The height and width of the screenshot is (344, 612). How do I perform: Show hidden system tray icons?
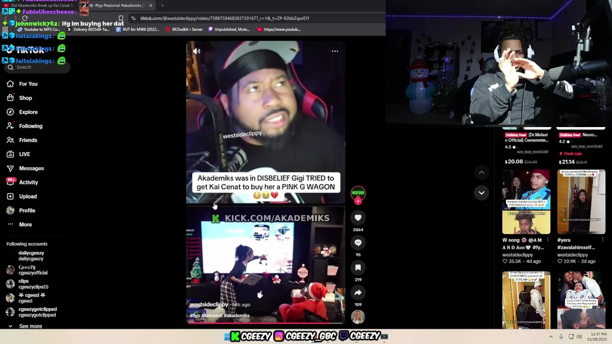coord(550,337)
